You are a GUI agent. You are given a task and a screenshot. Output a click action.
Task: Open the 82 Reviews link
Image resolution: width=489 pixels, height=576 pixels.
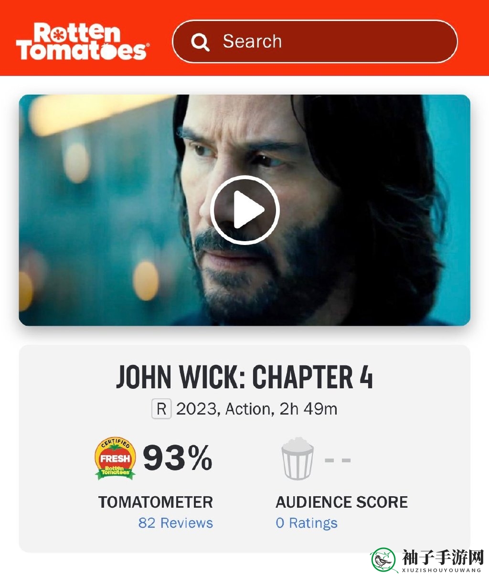click(176, 523)
